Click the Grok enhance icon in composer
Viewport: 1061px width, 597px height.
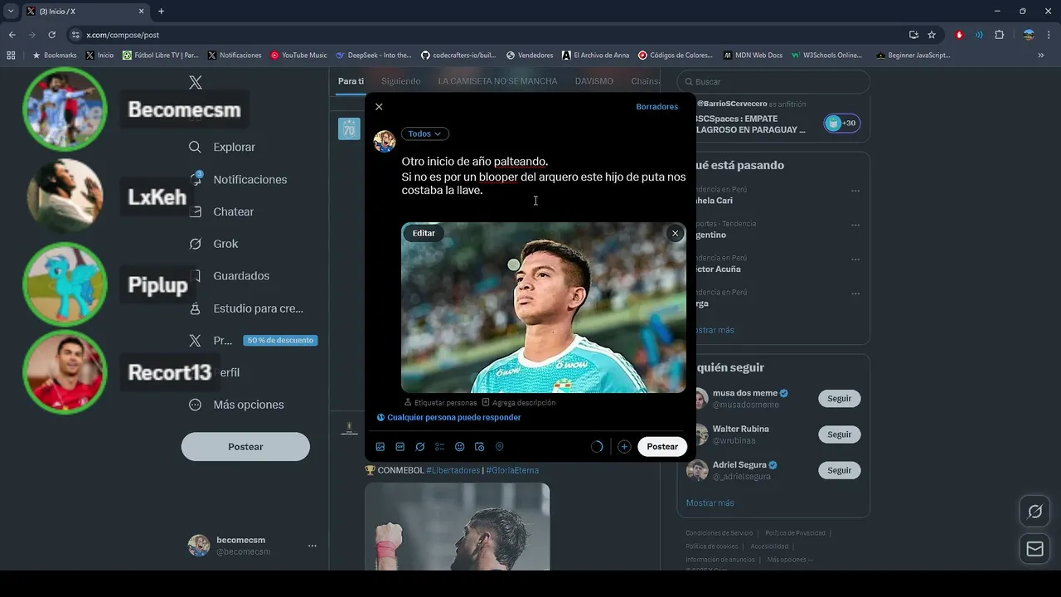(x=420, y=447)
